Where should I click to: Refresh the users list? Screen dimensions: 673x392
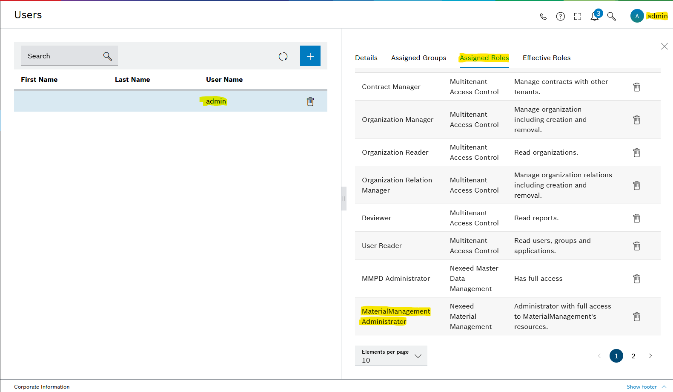(283, 56)
